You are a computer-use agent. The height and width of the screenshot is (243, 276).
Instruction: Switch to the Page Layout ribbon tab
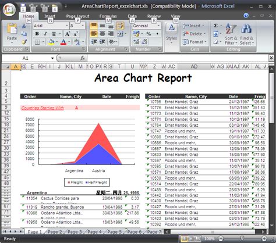[x=77, y=16]
